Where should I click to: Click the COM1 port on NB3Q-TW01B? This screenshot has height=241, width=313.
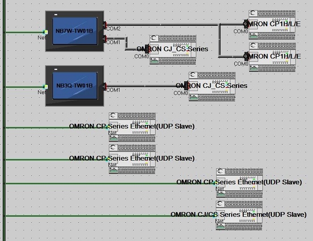105,86
